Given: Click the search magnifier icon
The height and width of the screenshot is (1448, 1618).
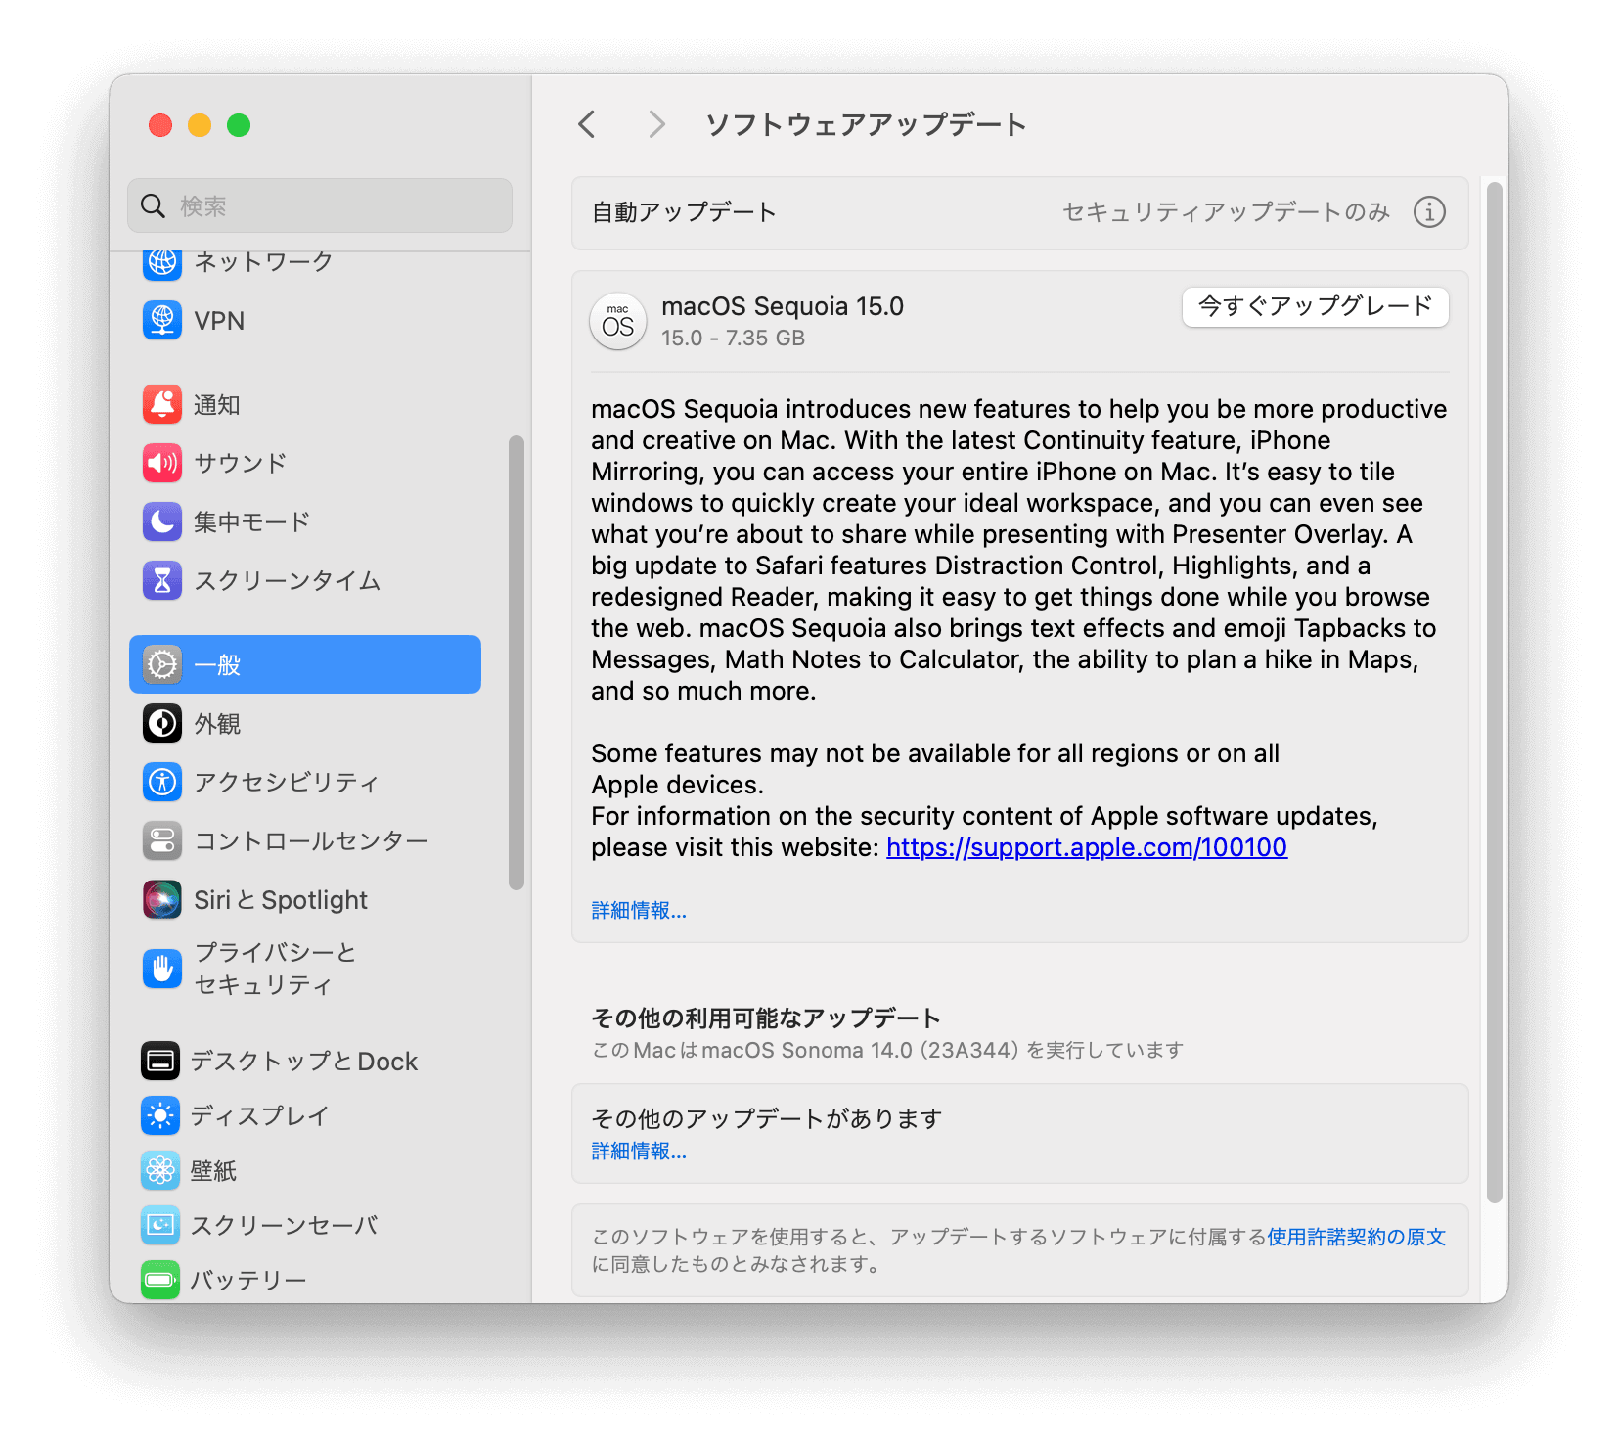Looking at the screenshot, I should pos(154,205).
